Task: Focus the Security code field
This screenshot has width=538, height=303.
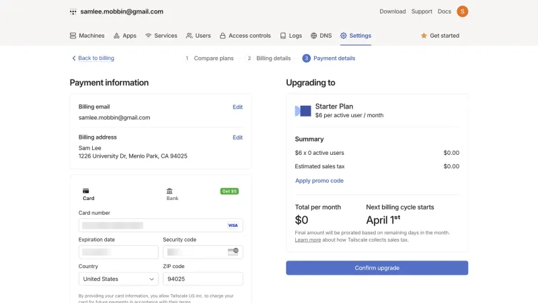Action: tap(203, 252)
